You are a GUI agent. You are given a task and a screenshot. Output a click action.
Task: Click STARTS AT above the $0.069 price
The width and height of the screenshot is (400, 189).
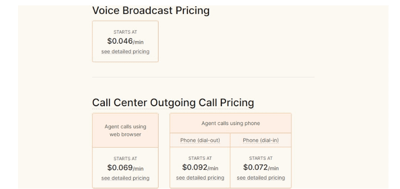click(x=125, y=159)
